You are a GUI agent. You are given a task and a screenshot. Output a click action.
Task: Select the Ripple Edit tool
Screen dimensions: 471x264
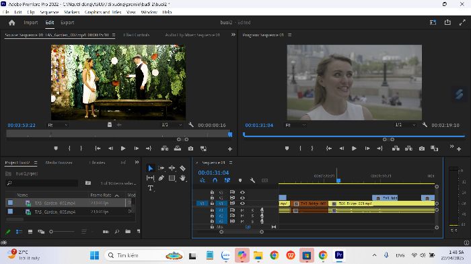(172, 169)
